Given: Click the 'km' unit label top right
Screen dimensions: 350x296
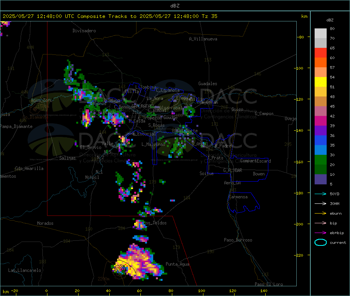Looking at the screenshot, I should (x=304, y=16).
